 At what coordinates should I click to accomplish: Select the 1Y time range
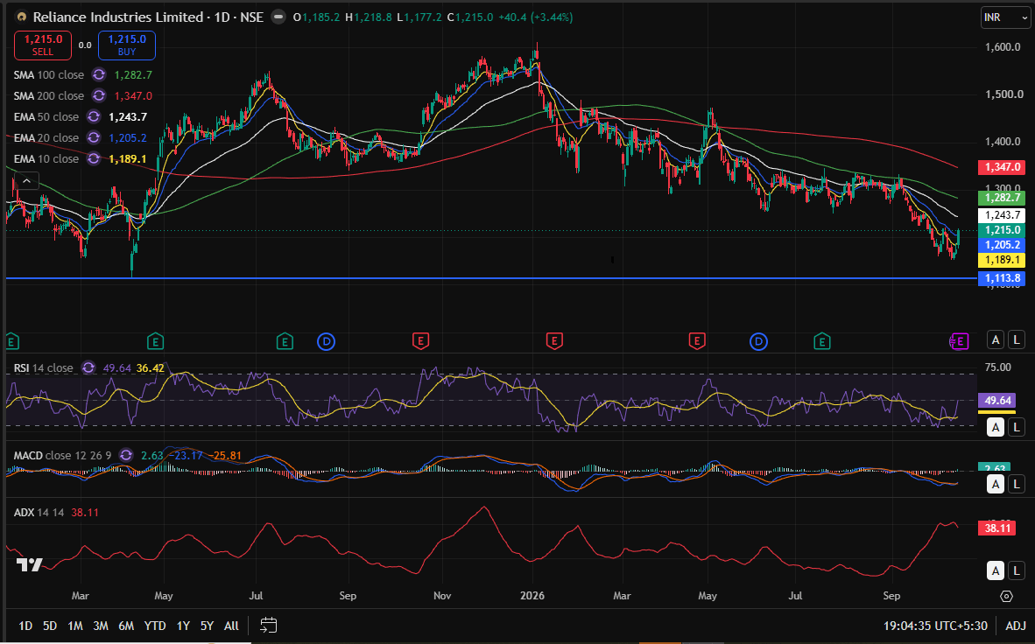point(183,626)
